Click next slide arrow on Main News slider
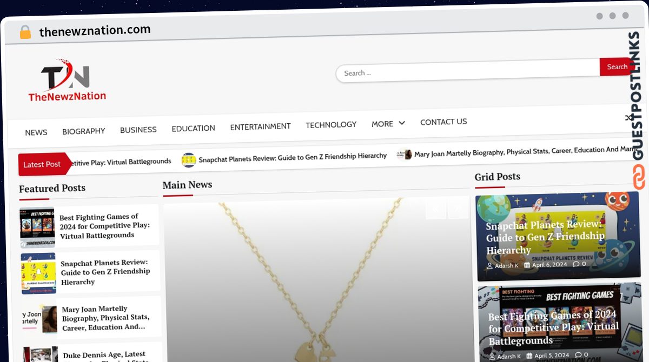 click(459, 209)
